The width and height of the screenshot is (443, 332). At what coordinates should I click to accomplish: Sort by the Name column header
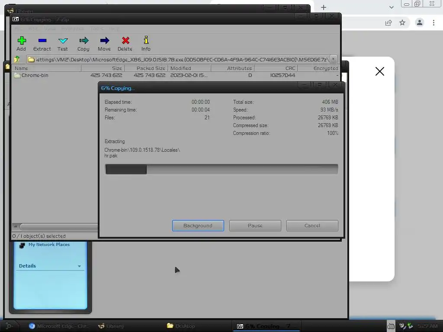[47, 68]
